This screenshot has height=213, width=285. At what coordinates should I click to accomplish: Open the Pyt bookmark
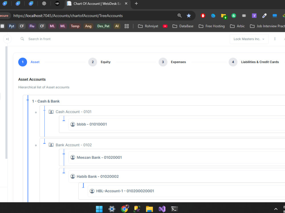(12, 26)
